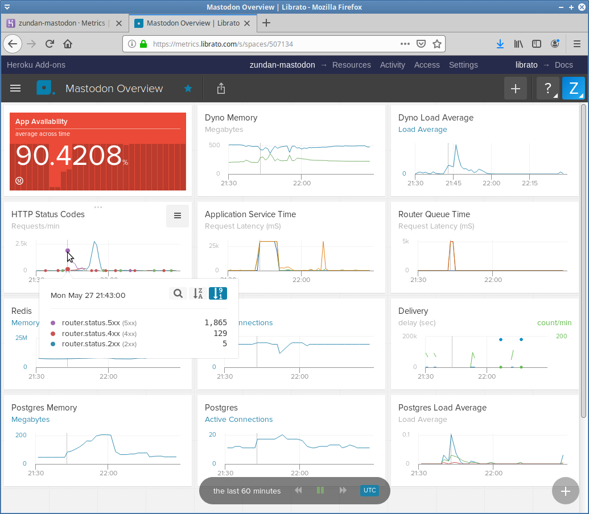Go to the Activity menu item
589x514 pixels.
coord(392,65)
